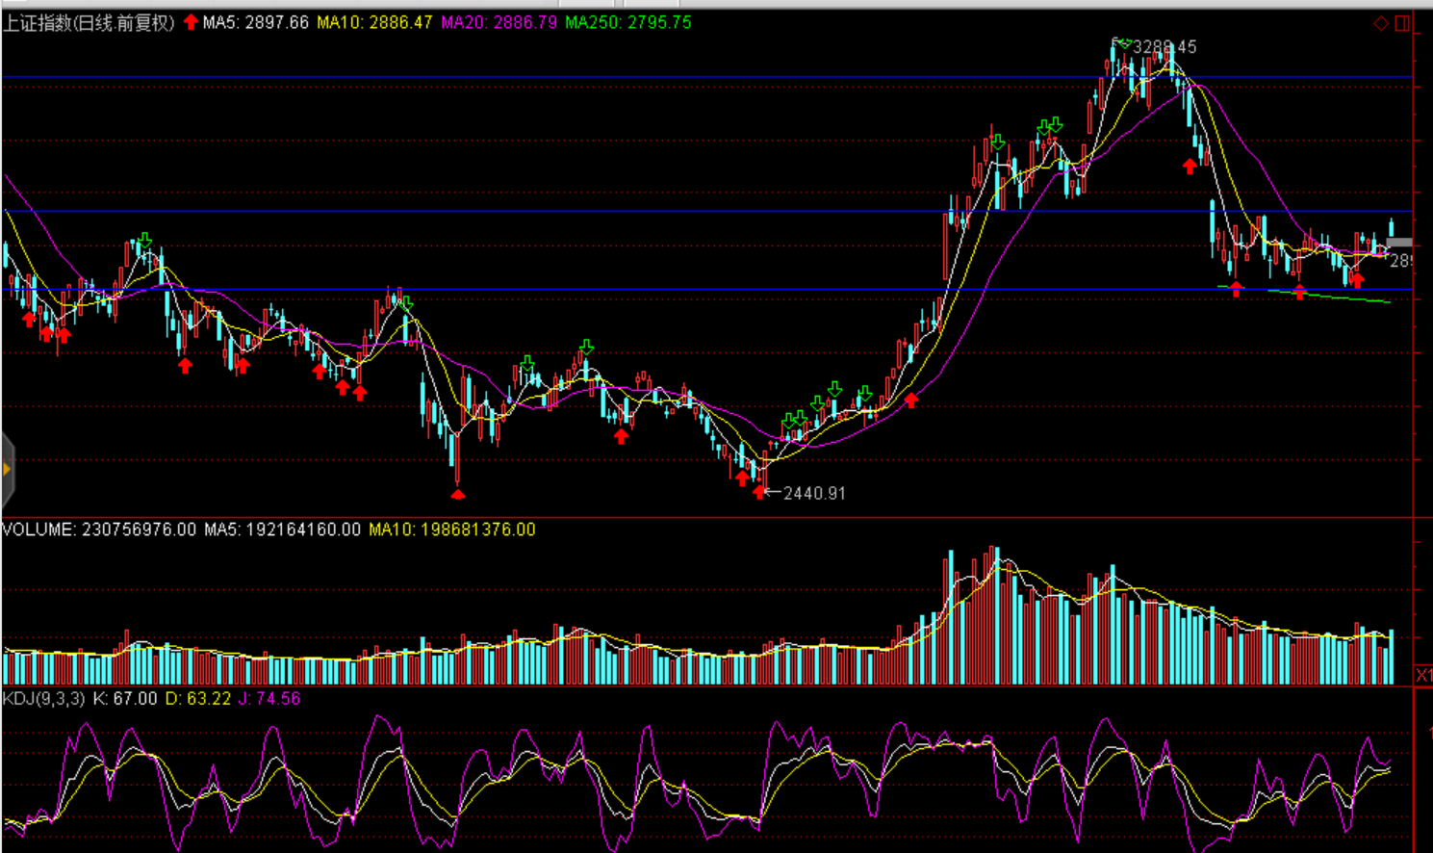Click the red split-window rectangle icon

[1402, 23]
